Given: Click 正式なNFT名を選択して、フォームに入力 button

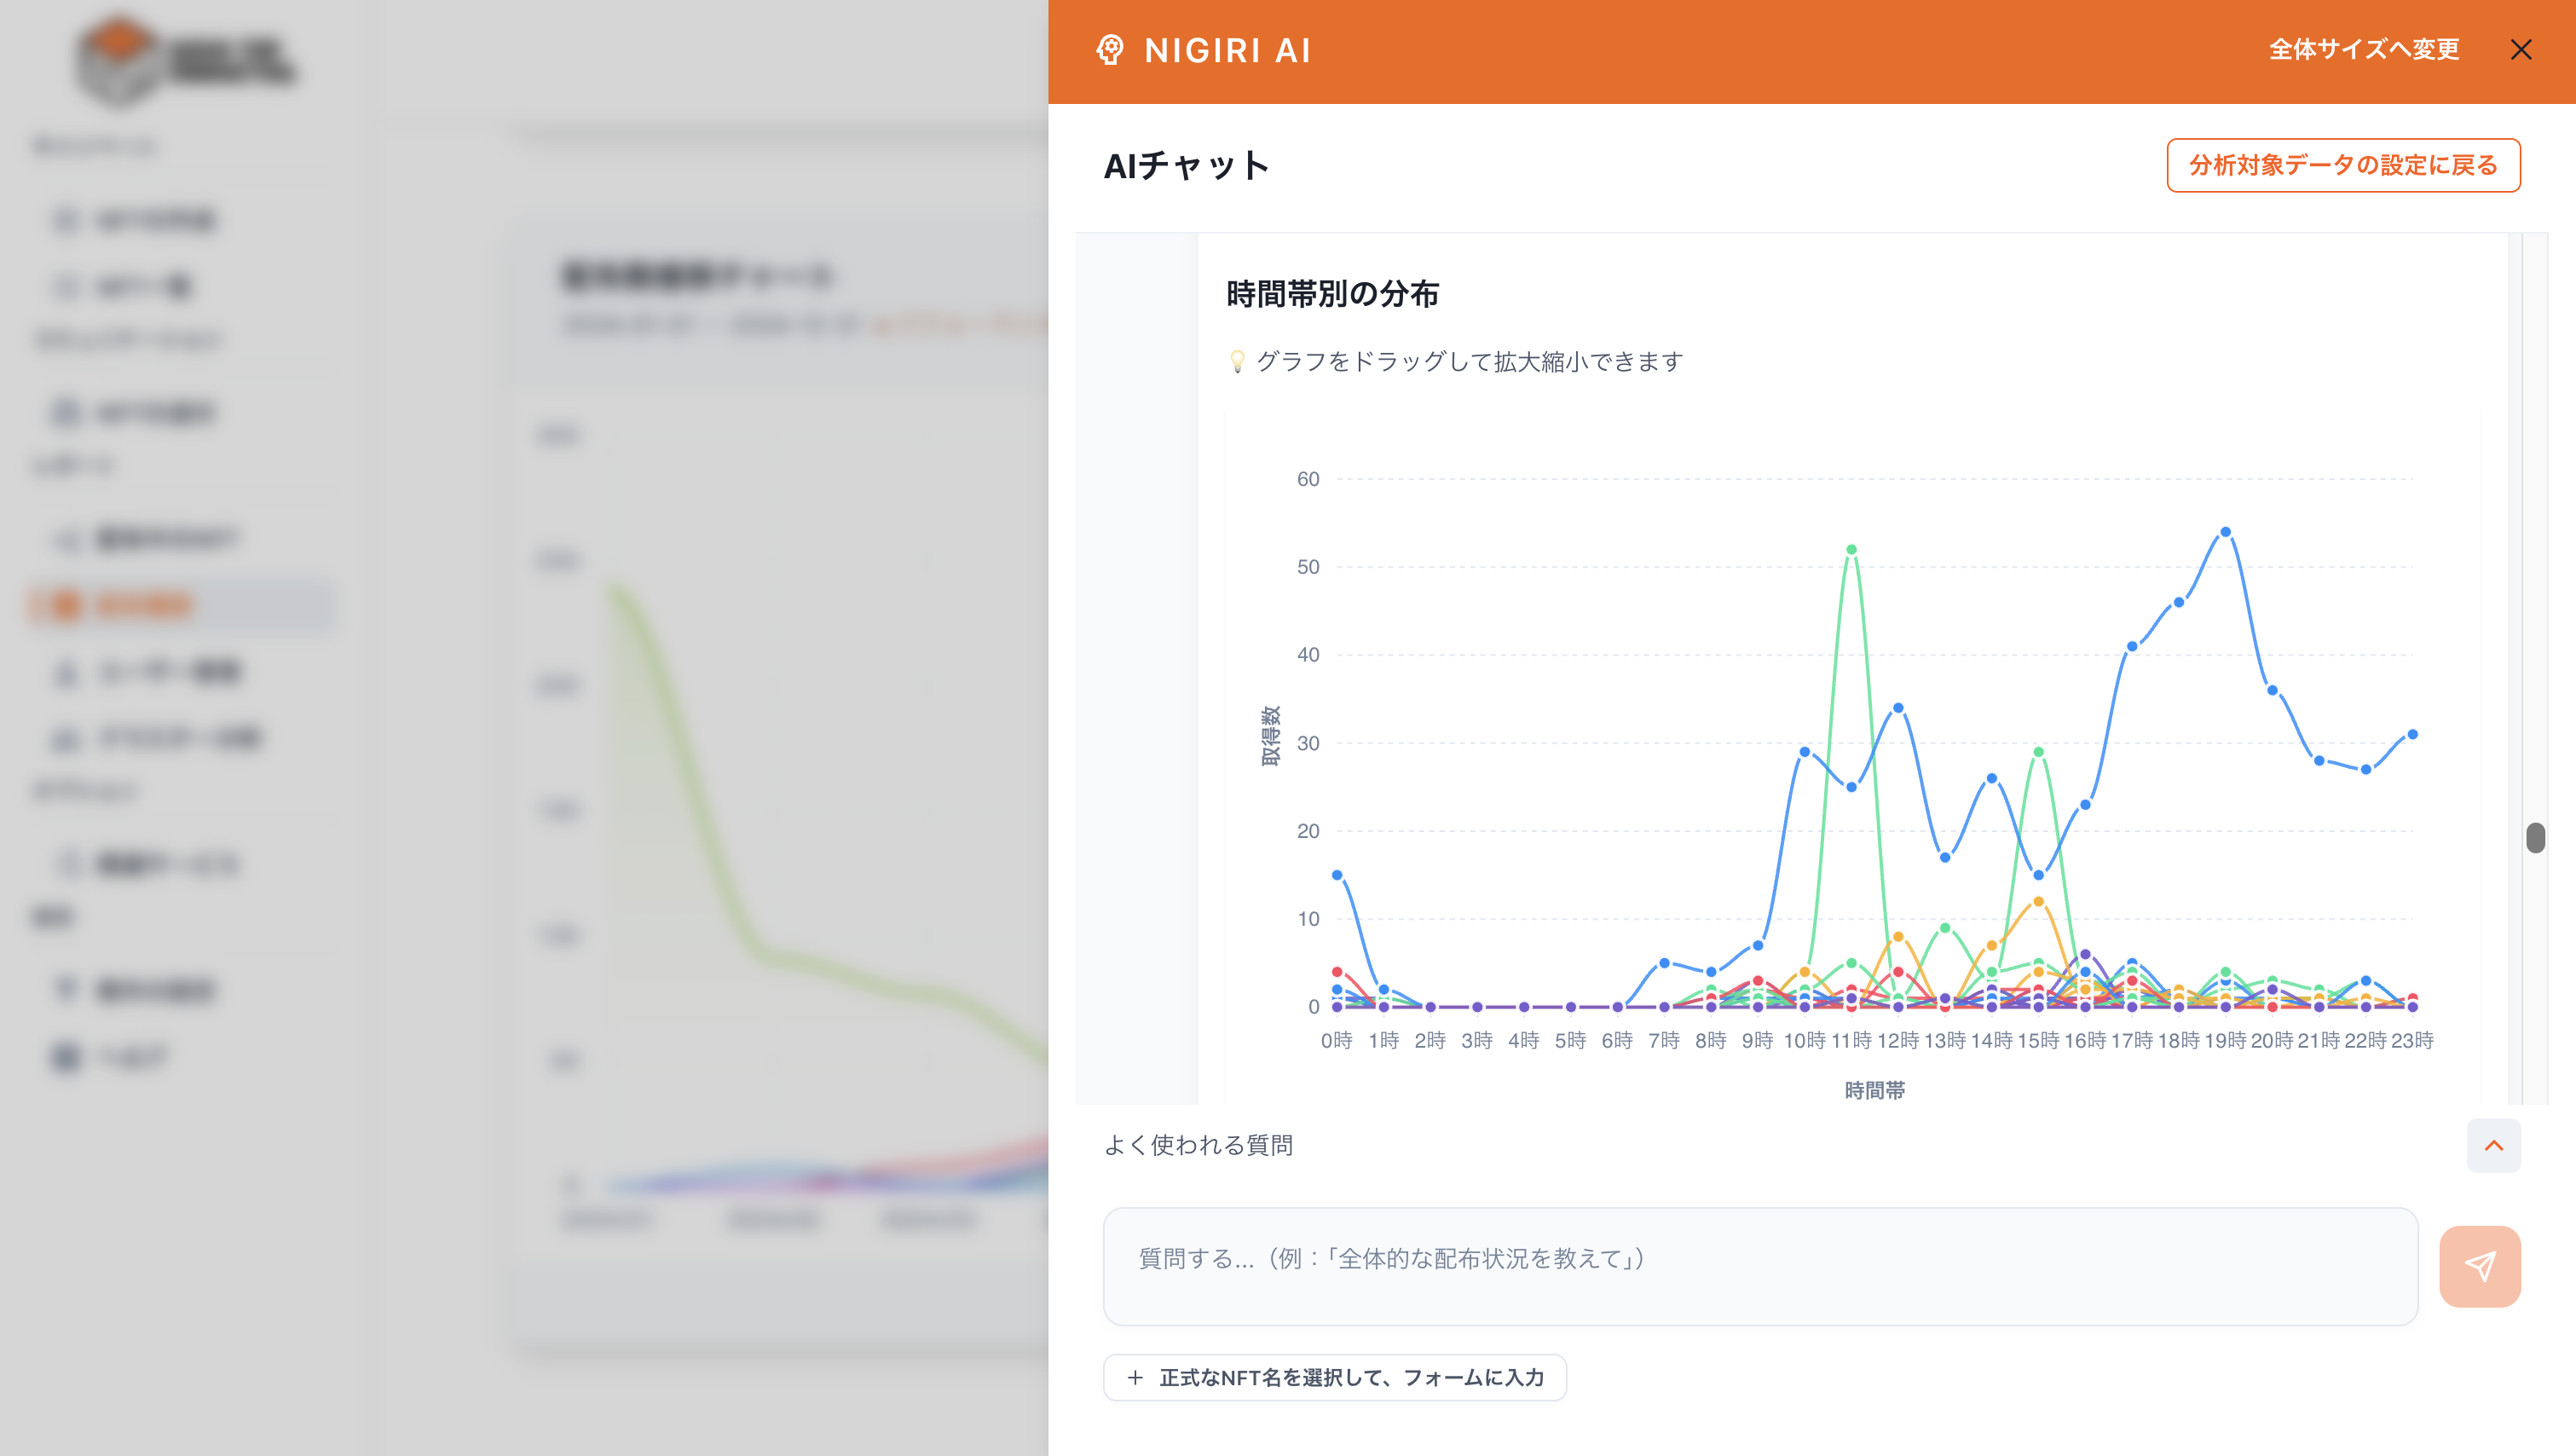Looking at the screenshot, I should tap(1334, 1377).
